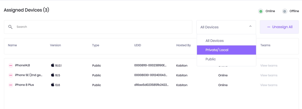
Task: Click Apple logo next to version 16.5
Action: pyautogui.click(x=53, y=75)
